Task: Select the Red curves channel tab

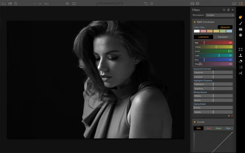Action: click(x=208, y=128)
